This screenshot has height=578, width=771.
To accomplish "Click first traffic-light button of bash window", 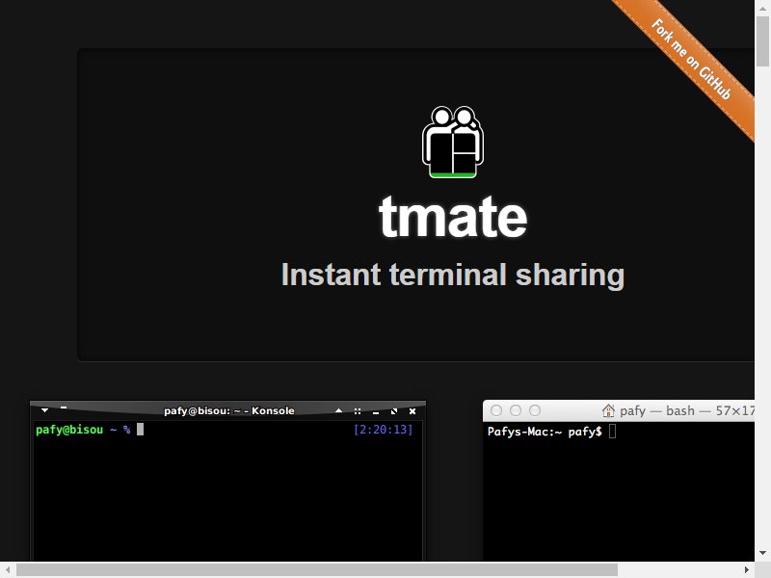I will pyautogui.click(x=496, y=410).
